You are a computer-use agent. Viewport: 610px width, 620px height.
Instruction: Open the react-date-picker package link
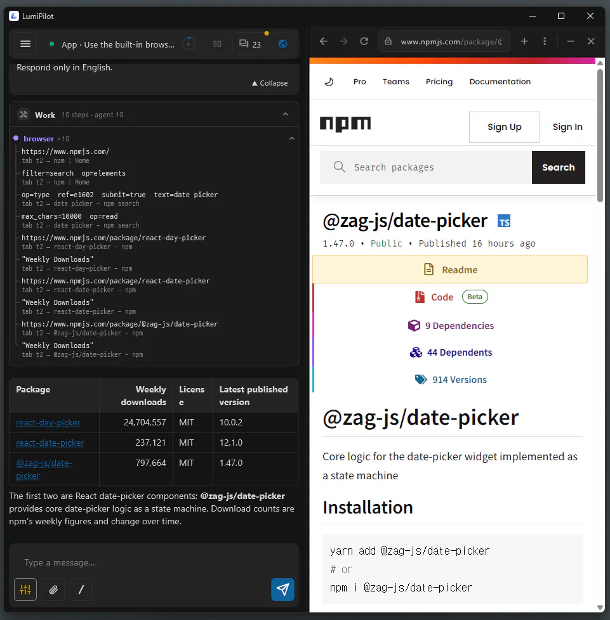(50, 443)
